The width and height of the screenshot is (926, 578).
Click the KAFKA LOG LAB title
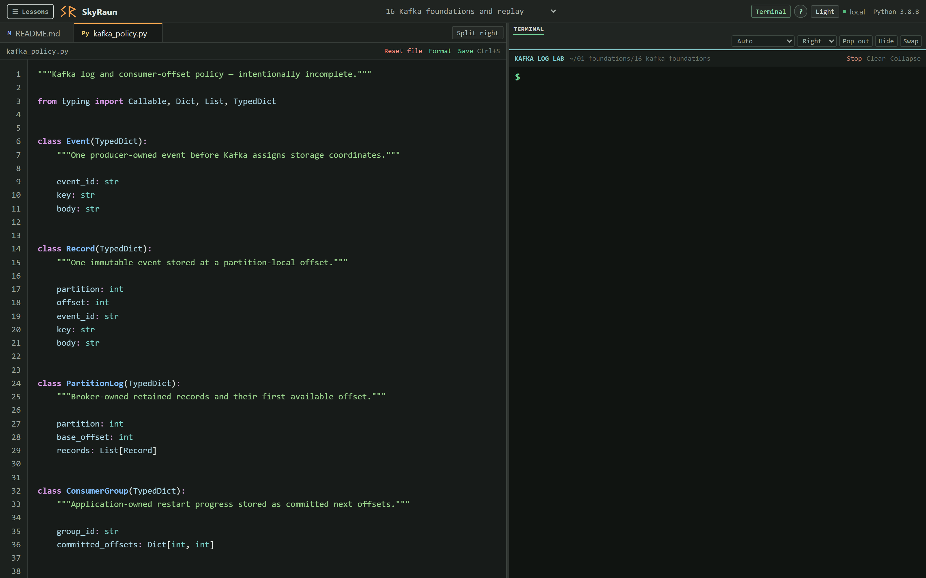click(539, 58)
